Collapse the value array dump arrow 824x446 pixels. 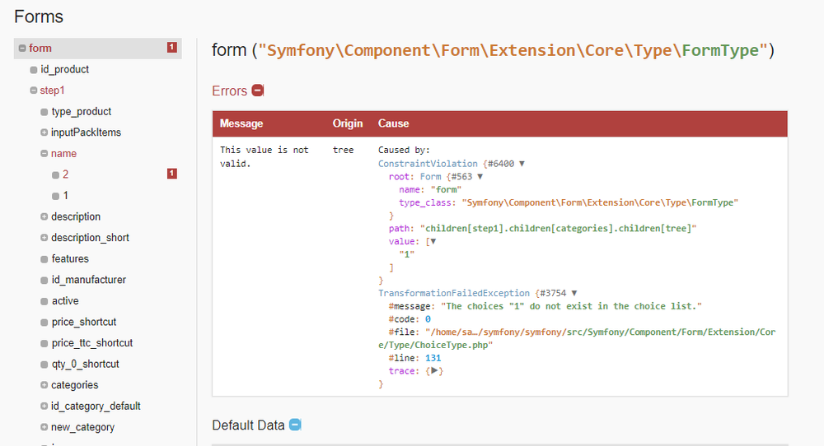pyautogui.click(x=433, y=241)
